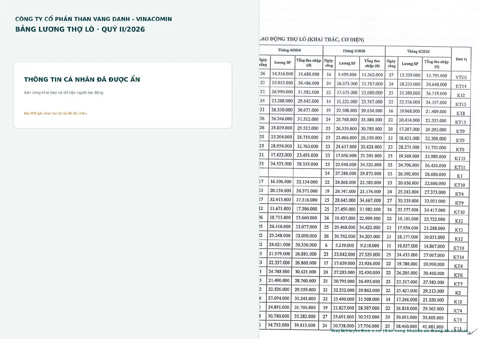
Task: Select the salary value "14.316.000"
Action: click(x=282, y=74)
